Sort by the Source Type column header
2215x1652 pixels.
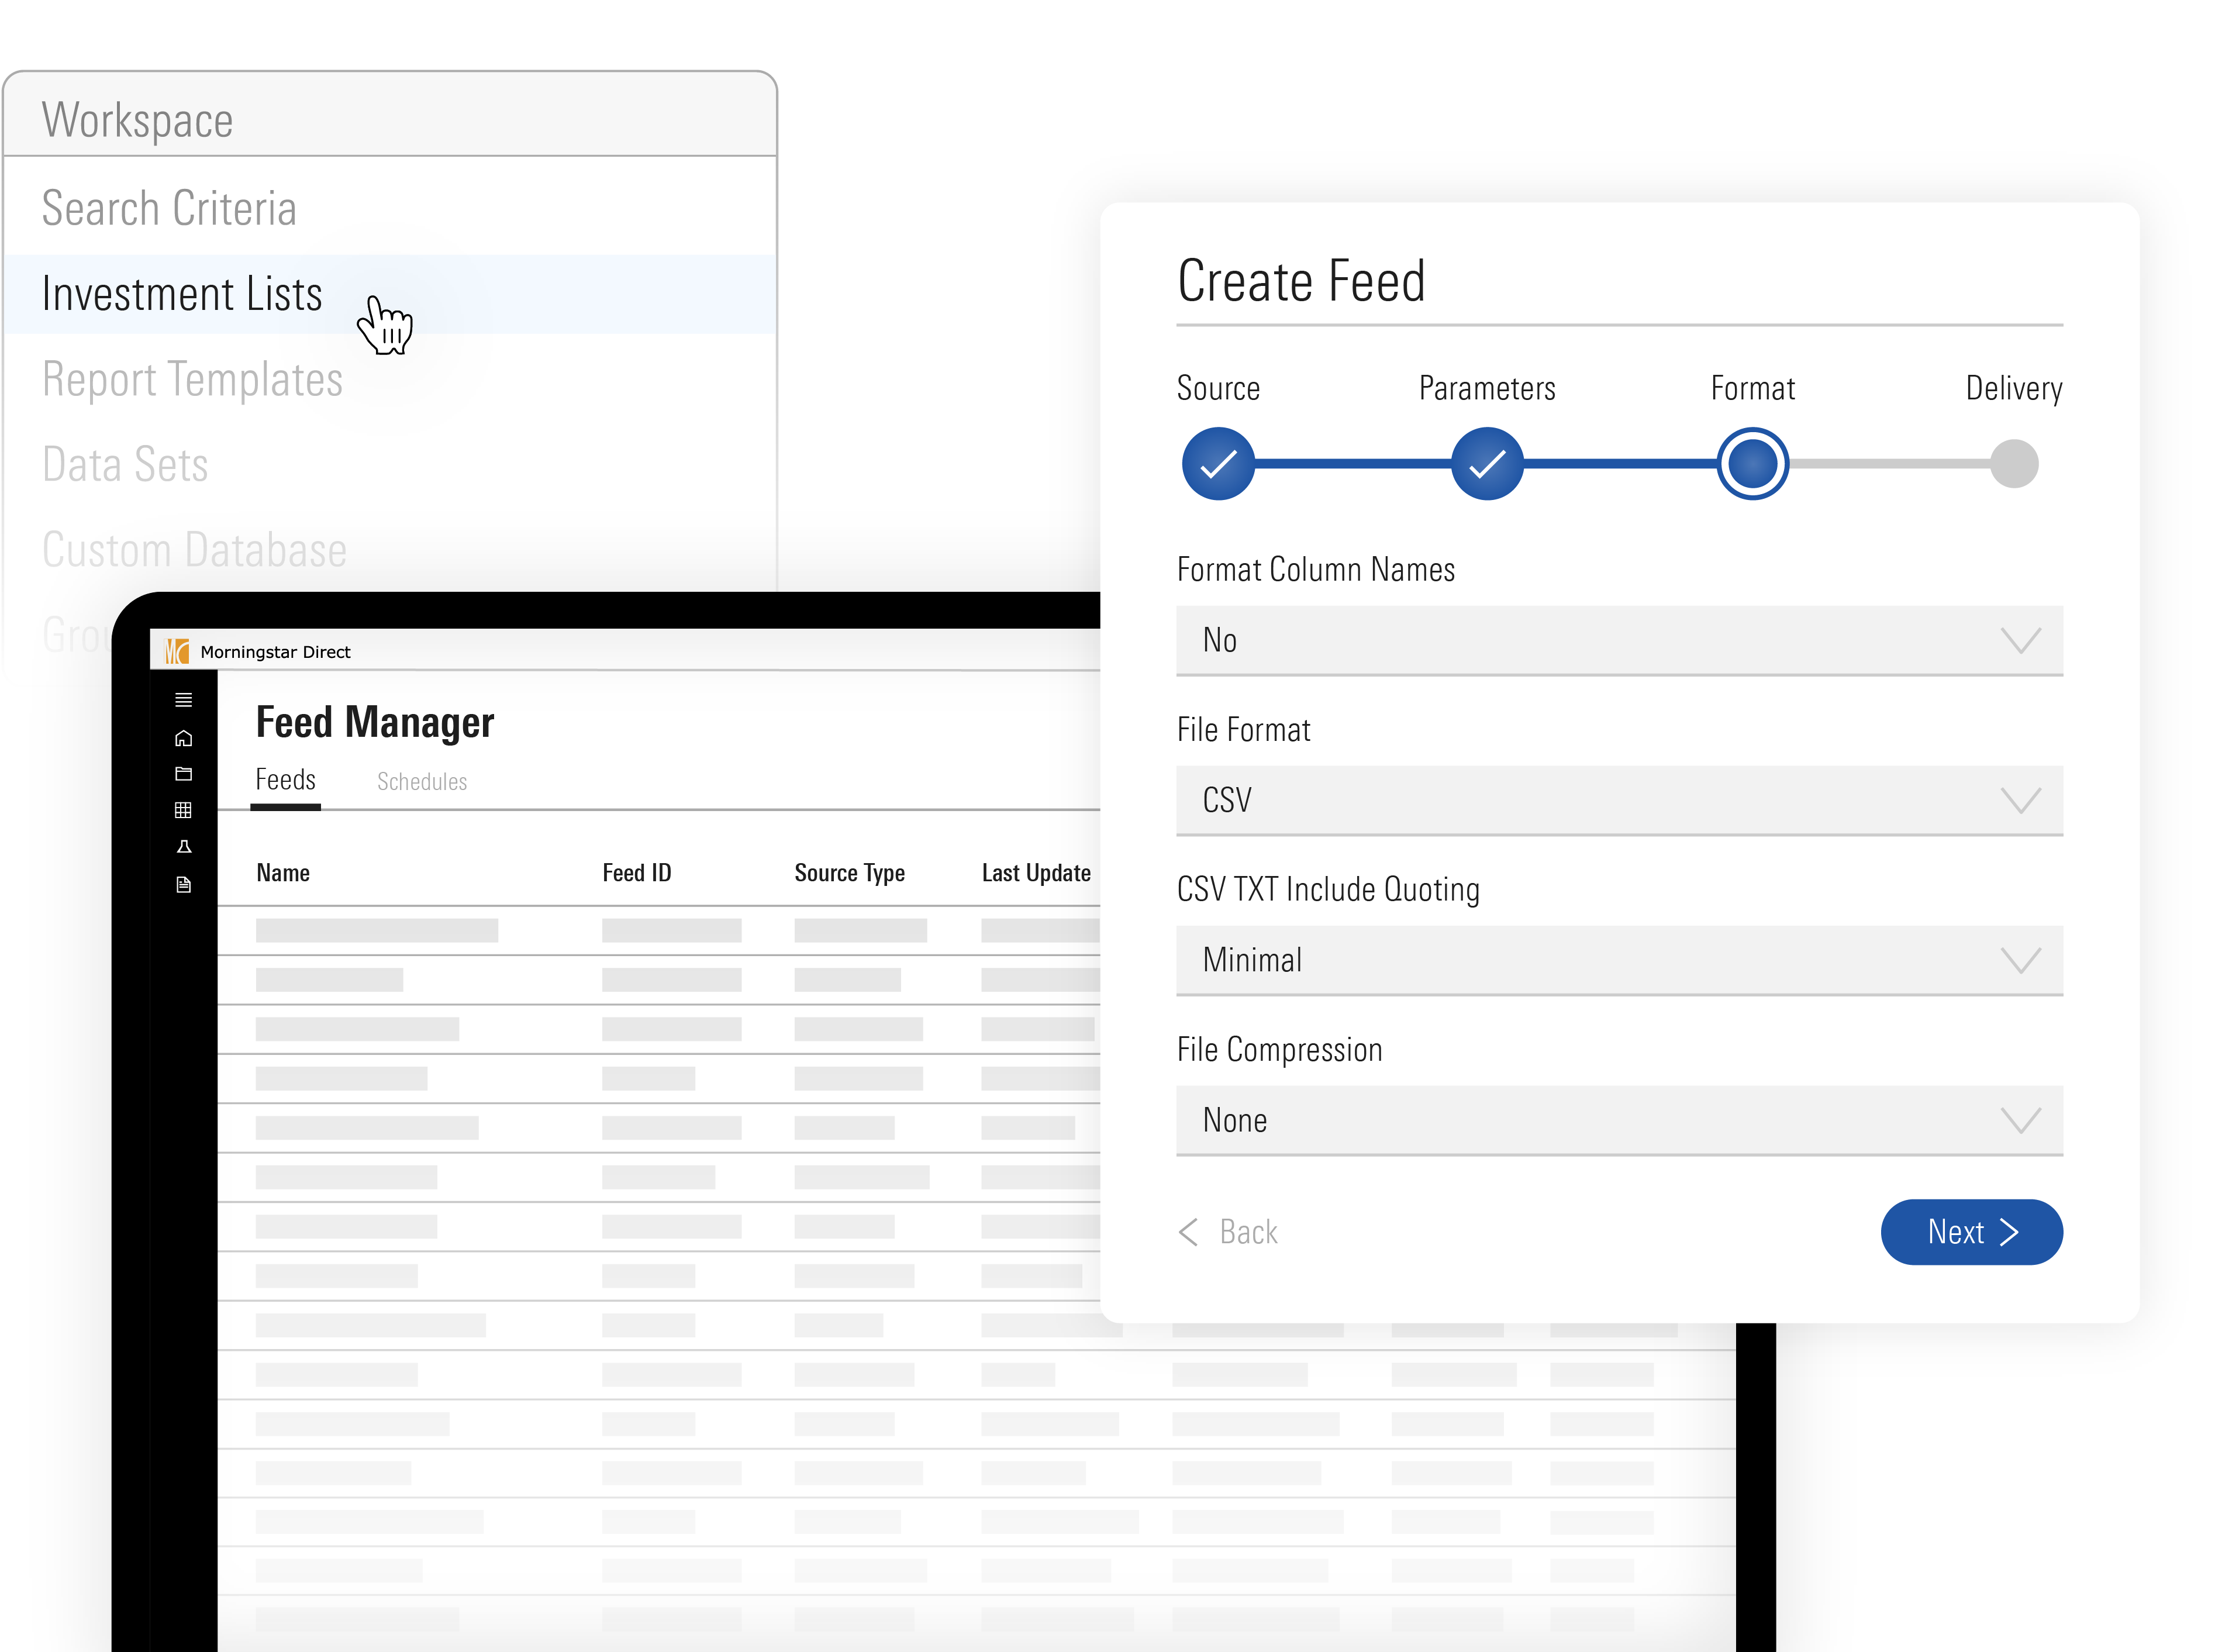pyautogui.click(x=849, y=873)
